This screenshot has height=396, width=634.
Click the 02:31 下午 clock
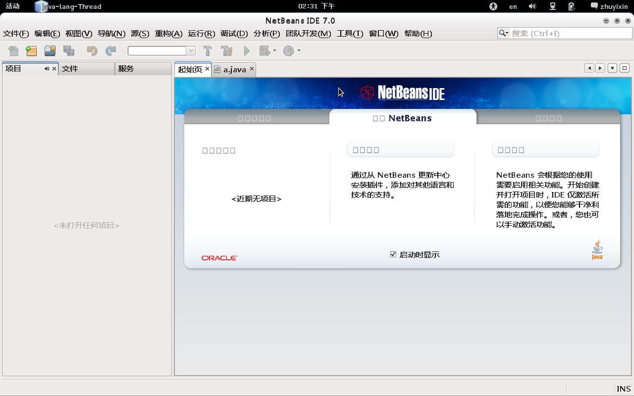pyautogui.click(x=317, y=6)
